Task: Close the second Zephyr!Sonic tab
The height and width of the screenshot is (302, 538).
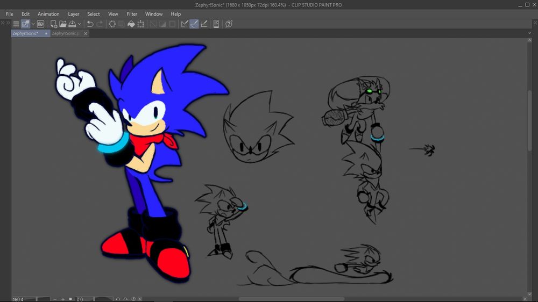Action: pos(86,33)
